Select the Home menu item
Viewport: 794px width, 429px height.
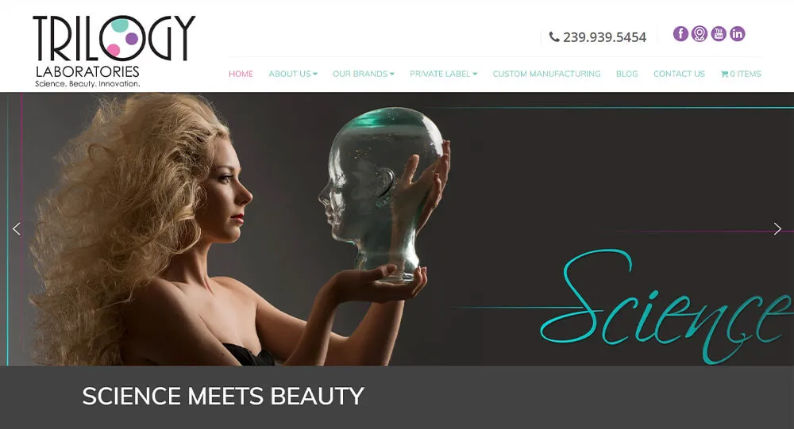241,74
